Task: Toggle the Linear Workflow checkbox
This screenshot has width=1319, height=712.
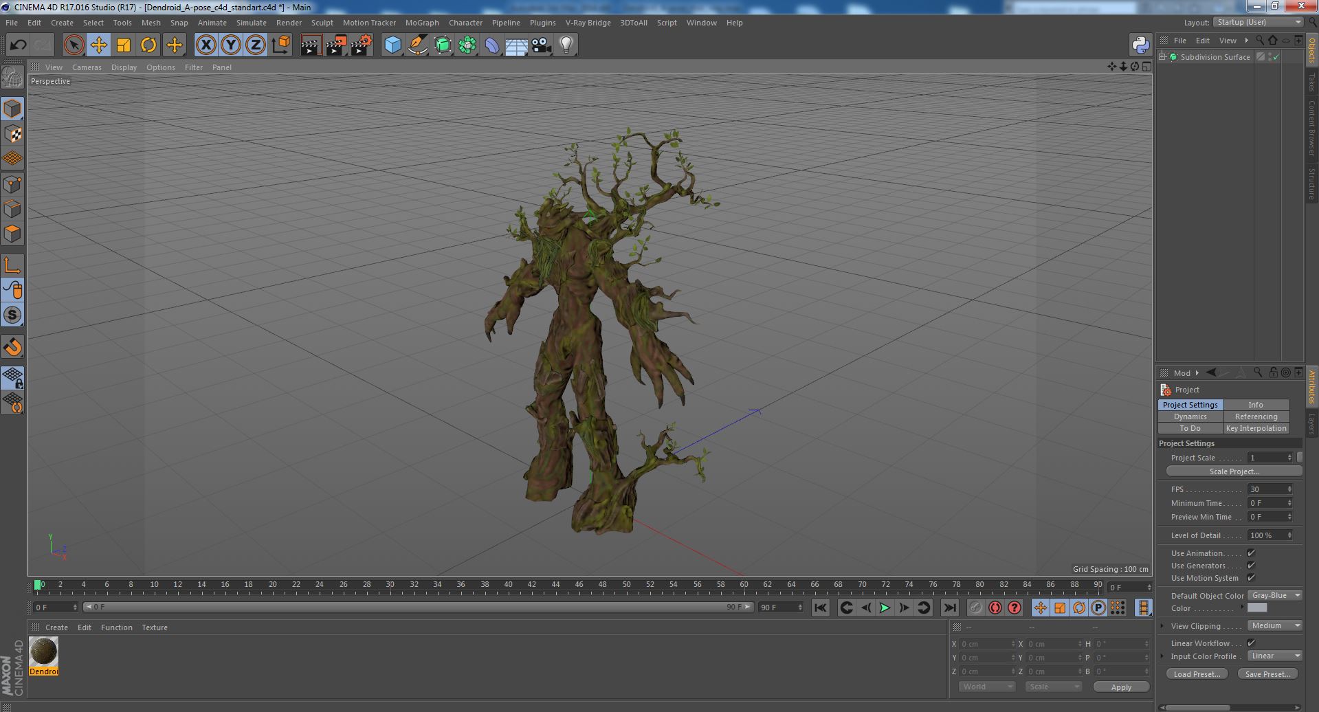Action: pyautogui.click(x=1251, y=643)
